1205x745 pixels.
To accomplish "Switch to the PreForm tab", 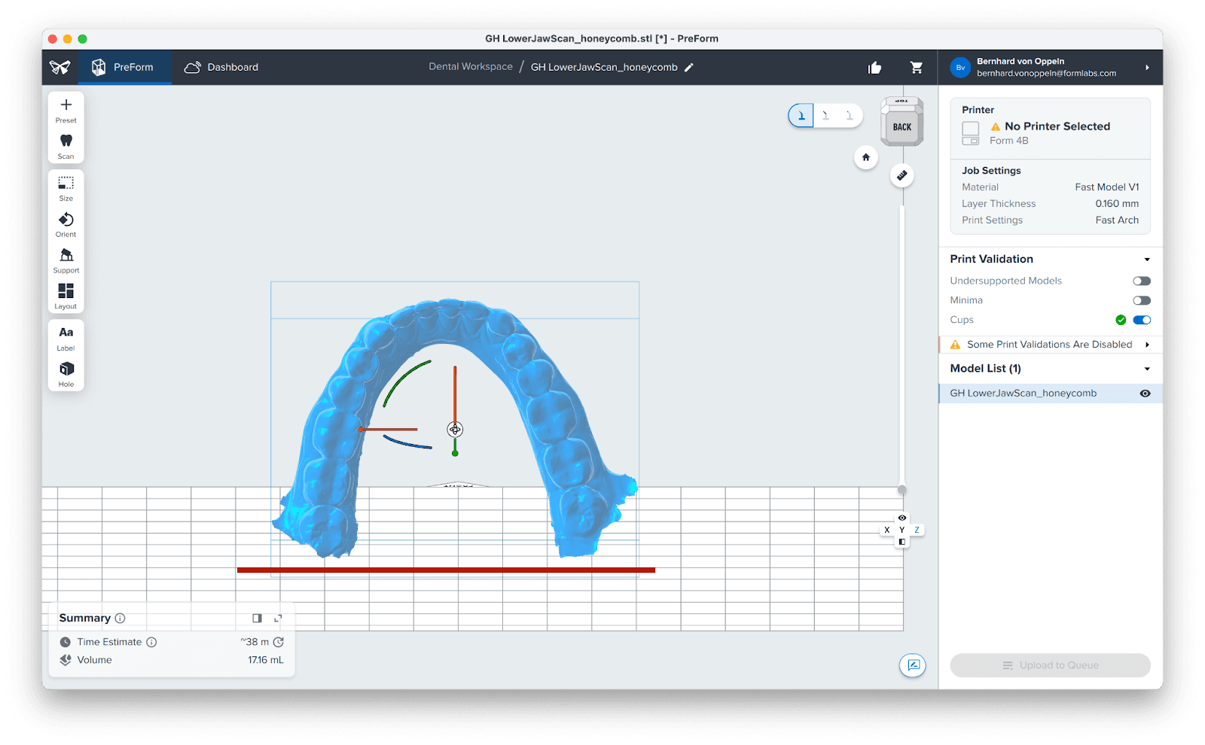I will point(123,68).
